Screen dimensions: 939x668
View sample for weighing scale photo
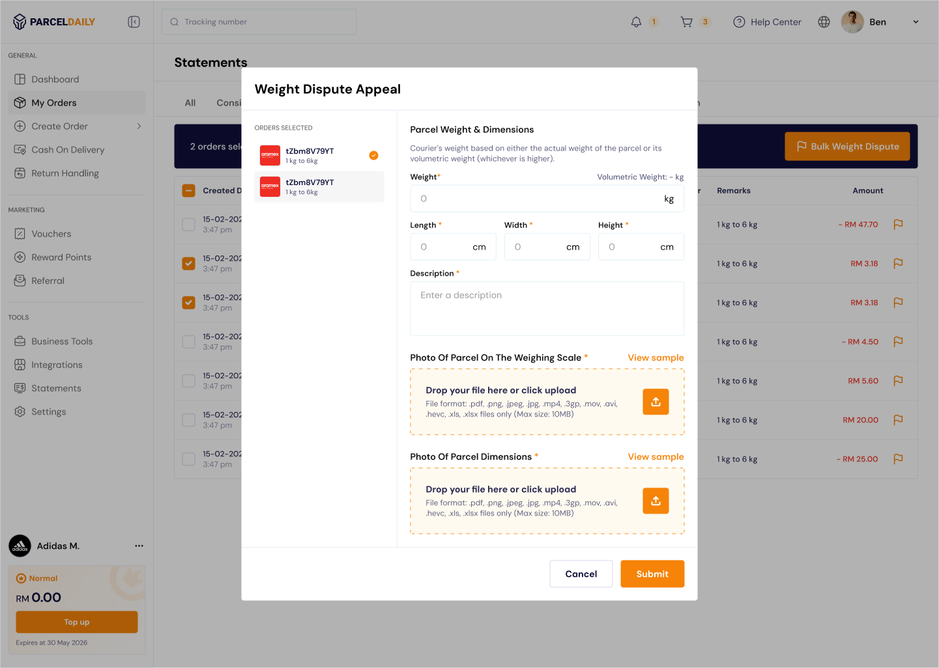point(656,358)
